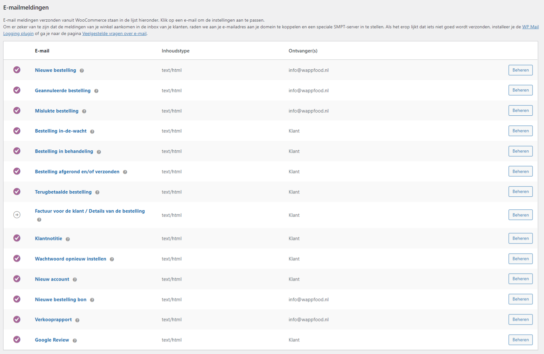Click enabled checkmark icon for Mislukte bestelling

(x=17, y=110)
